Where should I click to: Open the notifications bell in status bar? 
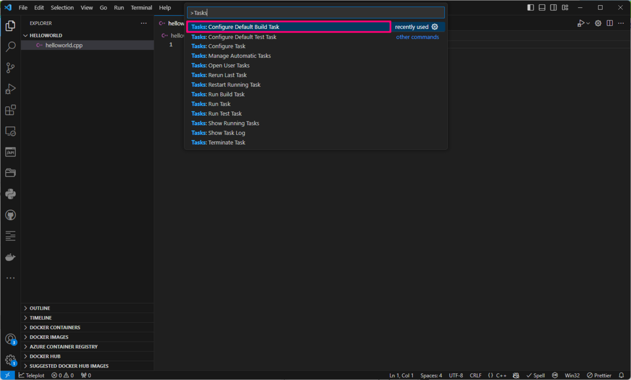point(622,375)
